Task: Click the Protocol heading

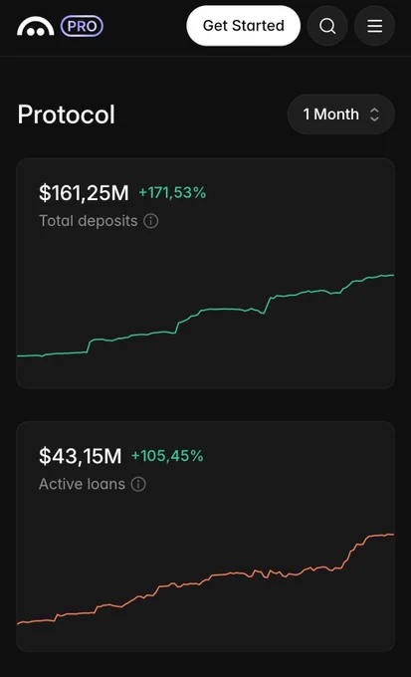Action: pos(66,114)
